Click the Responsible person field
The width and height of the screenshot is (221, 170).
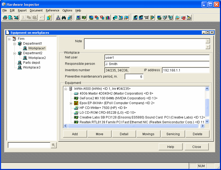pyautogui.click(x=157, y=64)
